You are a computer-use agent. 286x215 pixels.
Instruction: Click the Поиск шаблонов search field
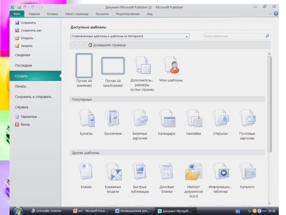pos(234,36)
